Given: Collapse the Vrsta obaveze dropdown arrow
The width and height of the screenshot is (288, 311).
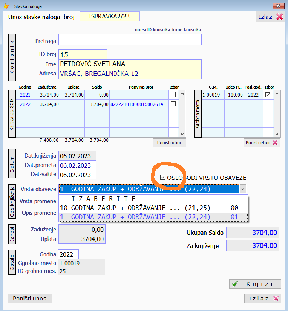Looking at the screenshot, I should (243, 189).
